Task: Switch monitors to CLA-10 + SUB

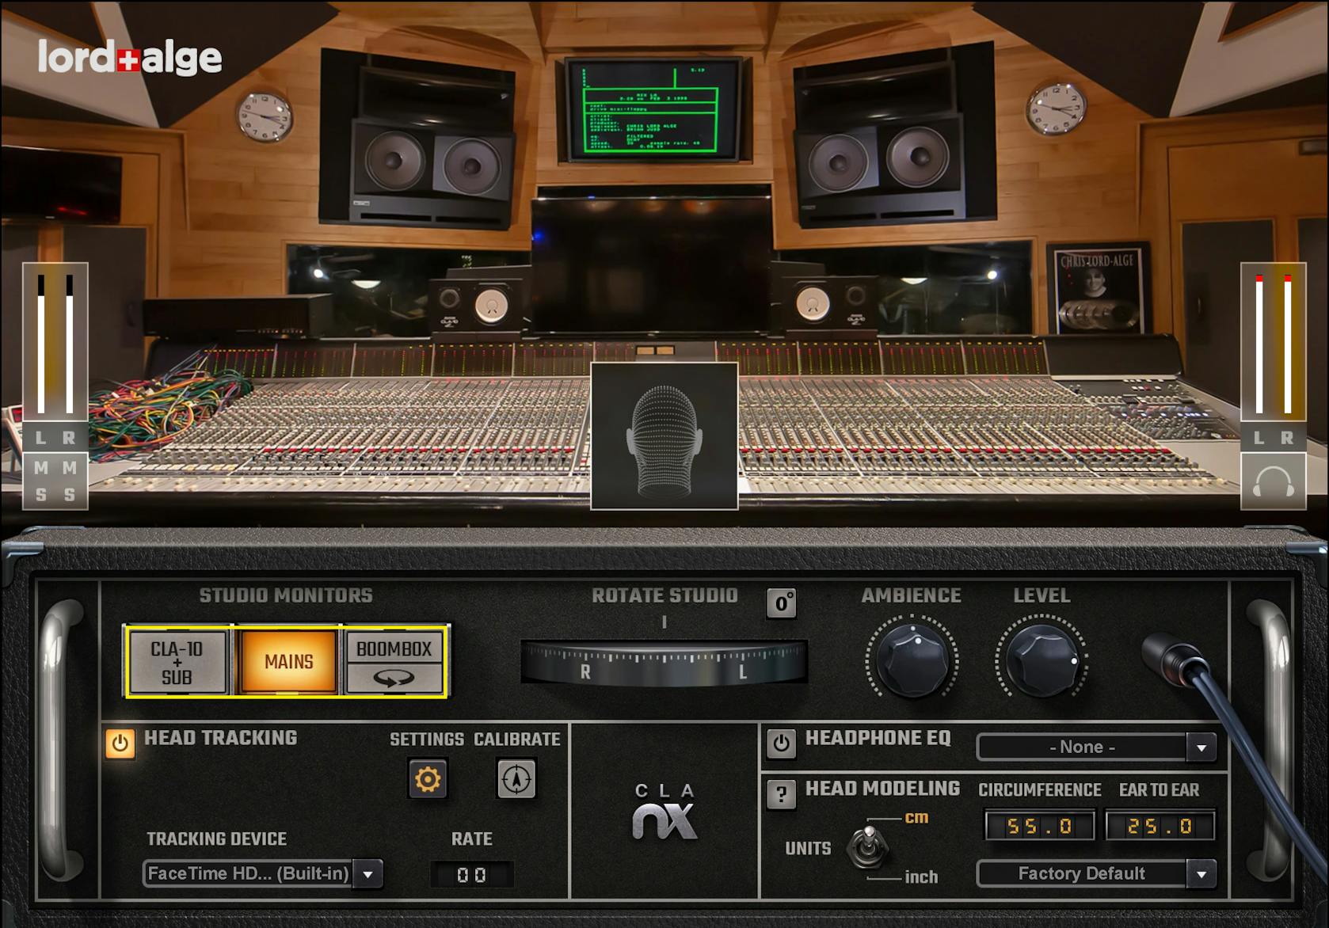Action: pyautogui.click(x=177, y=662)
